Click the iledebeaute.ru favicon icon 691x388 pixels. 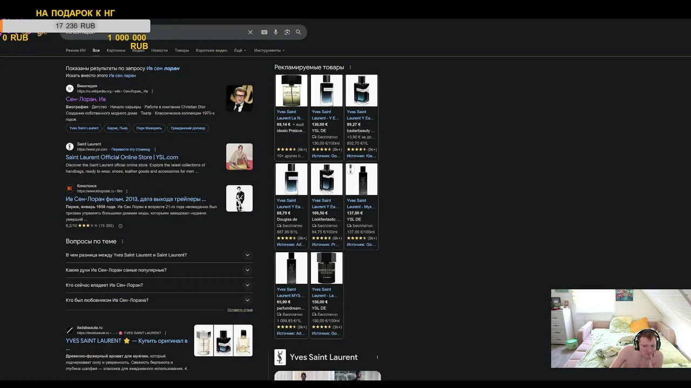70,330
